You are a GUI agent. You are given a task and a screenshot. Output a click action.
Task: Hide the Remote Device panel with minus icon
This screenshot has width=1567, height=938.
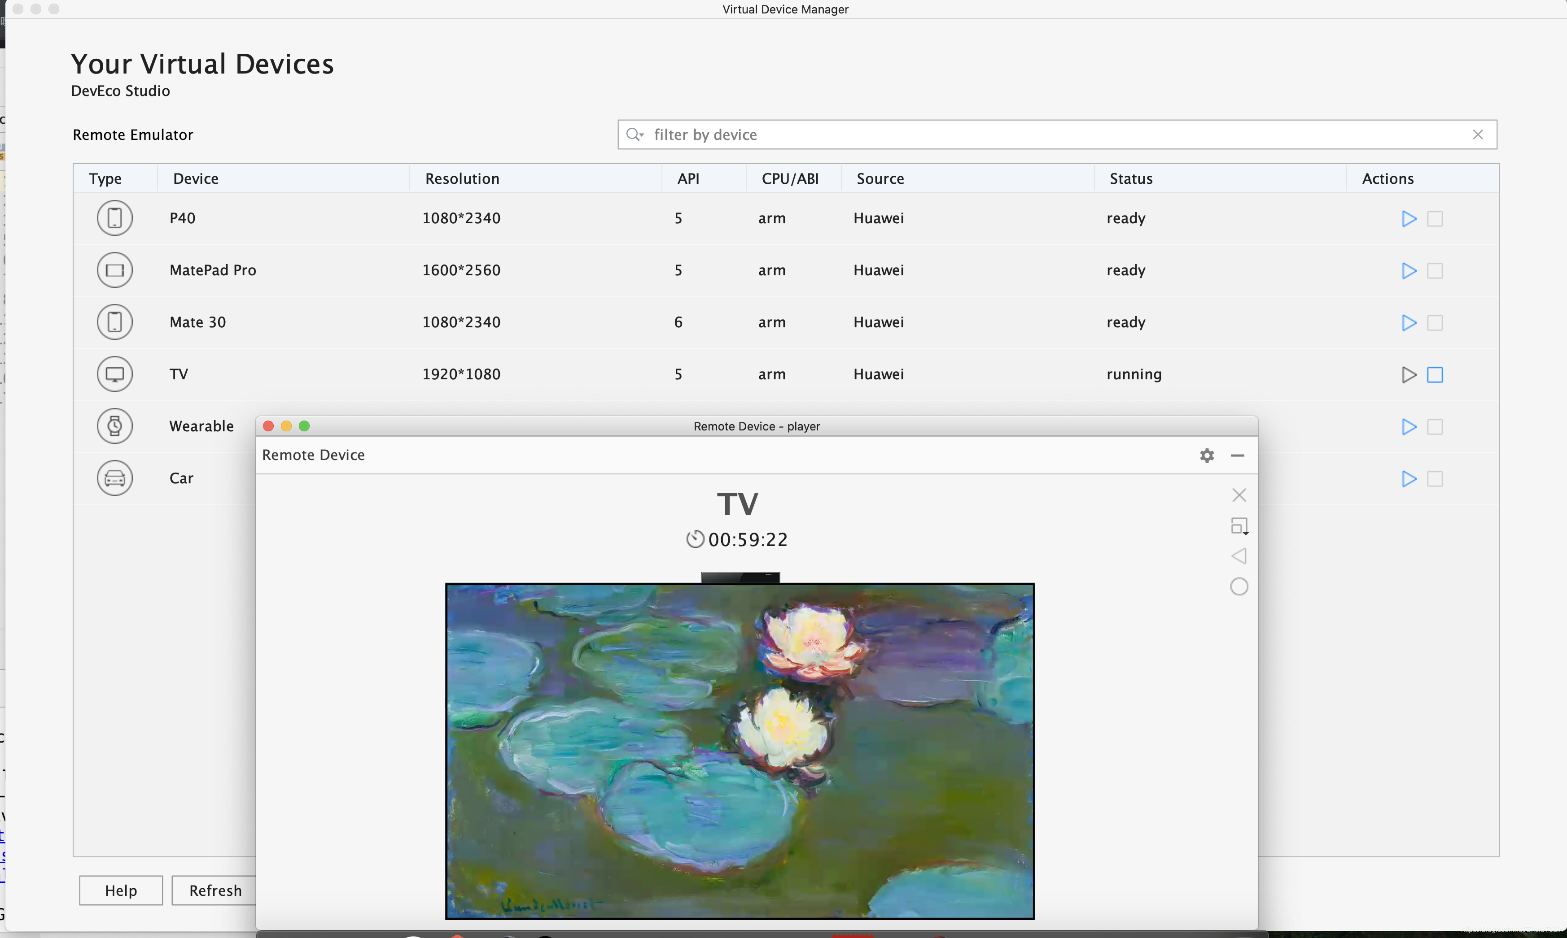(1238, 455)
